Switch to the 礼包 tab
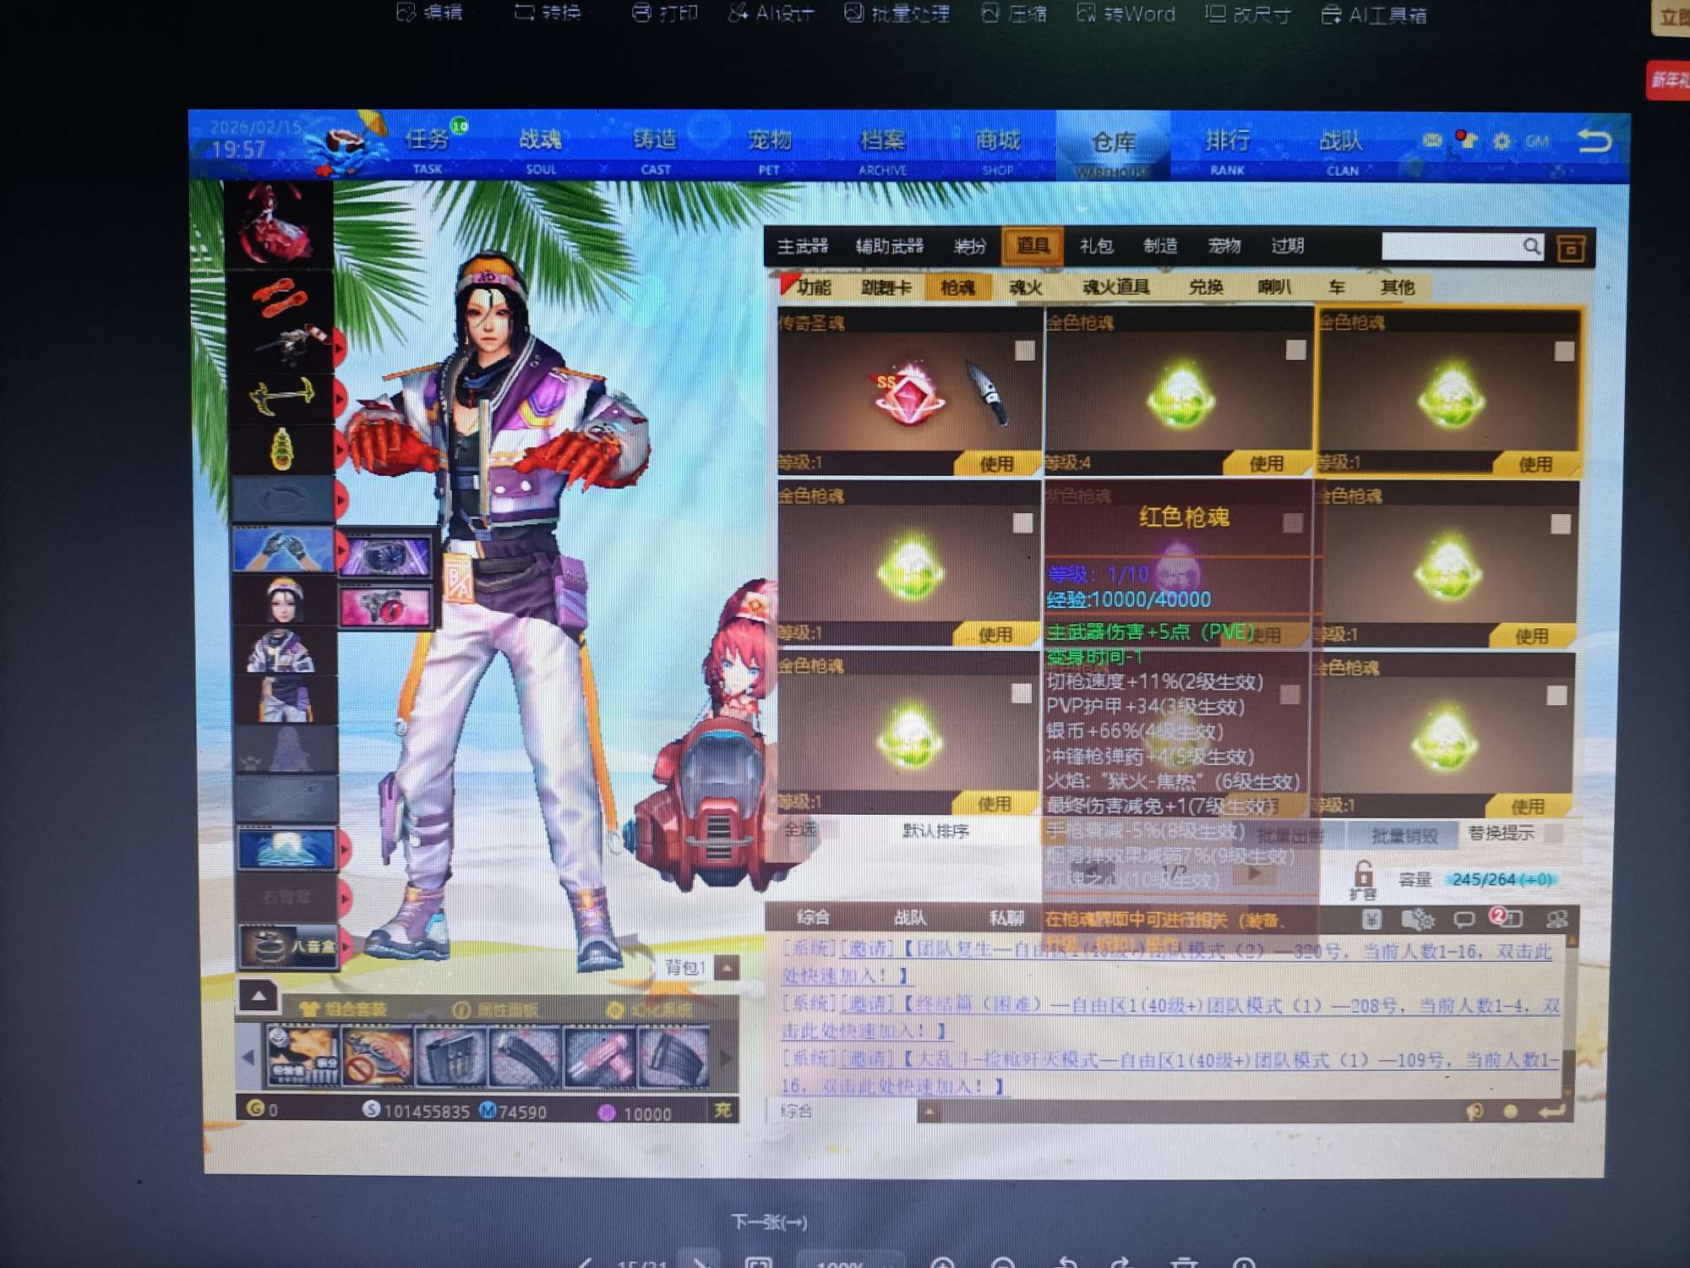The image size is (1690, 1268). pos(1096,246)
